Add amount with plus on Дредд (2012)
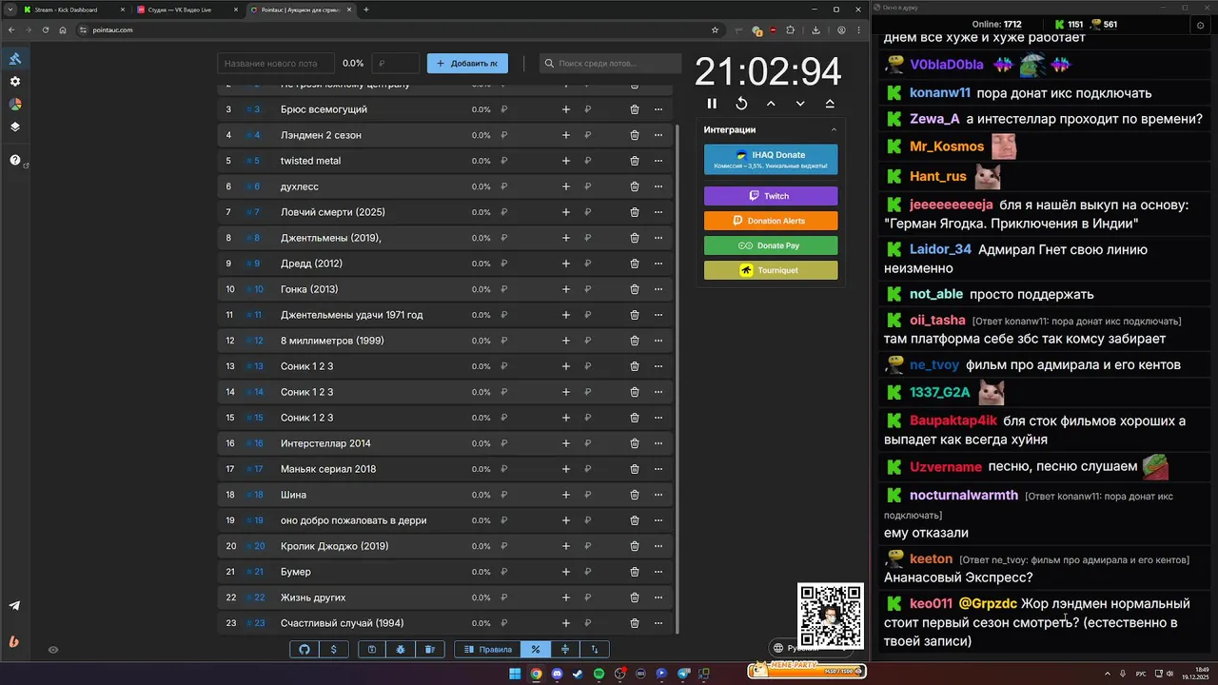Image resolution: width=1218 pixels, height=685 pixels. [566, 264]
